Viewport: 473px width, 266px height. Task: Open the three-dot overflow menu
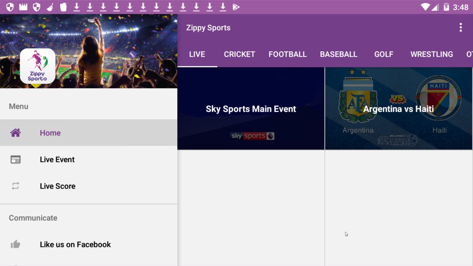(461, 27)
